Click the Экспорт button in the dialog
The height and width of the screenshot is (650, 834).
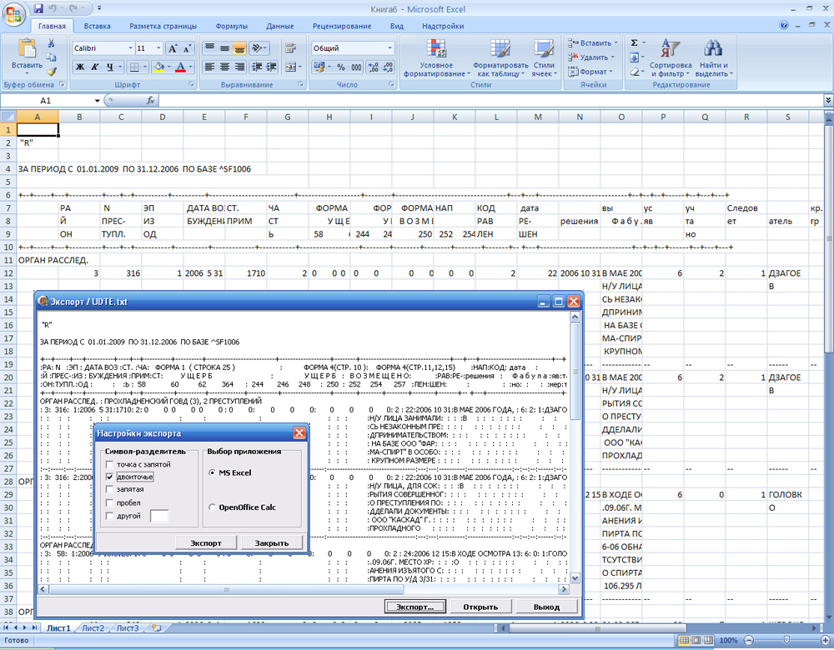(x=205, y=542)
